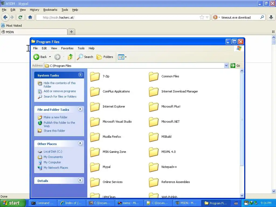Select the Microsoft Visual Studio folder
Screen dimensions: 276x207
click(111, 122)
